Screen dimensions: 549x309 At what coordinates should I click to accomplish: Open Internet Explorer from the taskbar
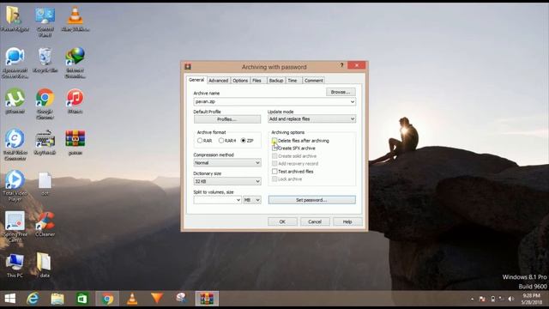pyautogui.click(x=33, y=299)
